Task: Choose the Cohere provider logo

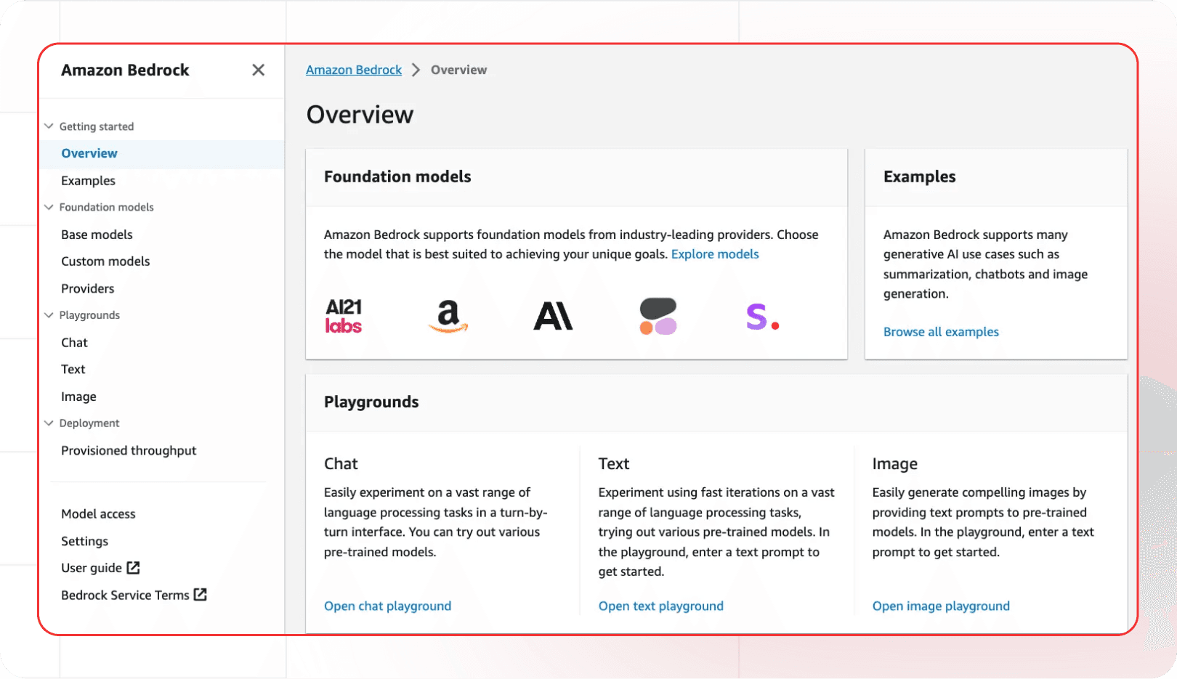Action: [658, 316]
